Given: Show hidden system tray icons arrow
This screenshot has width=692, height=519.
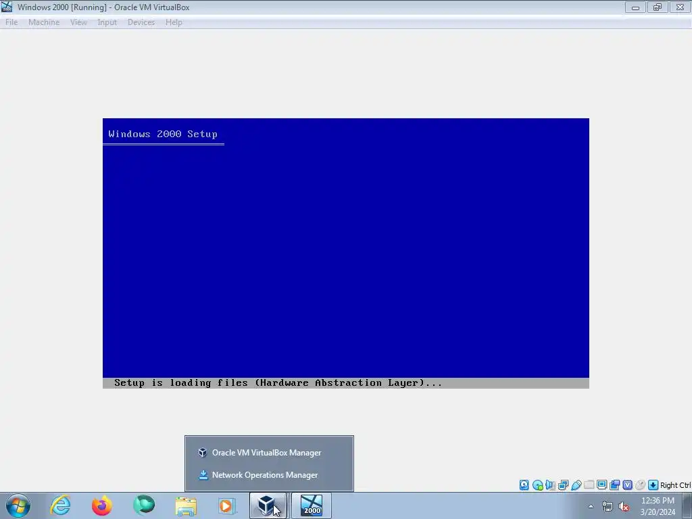Looking at the screenshot, I should tap(591, 506).
